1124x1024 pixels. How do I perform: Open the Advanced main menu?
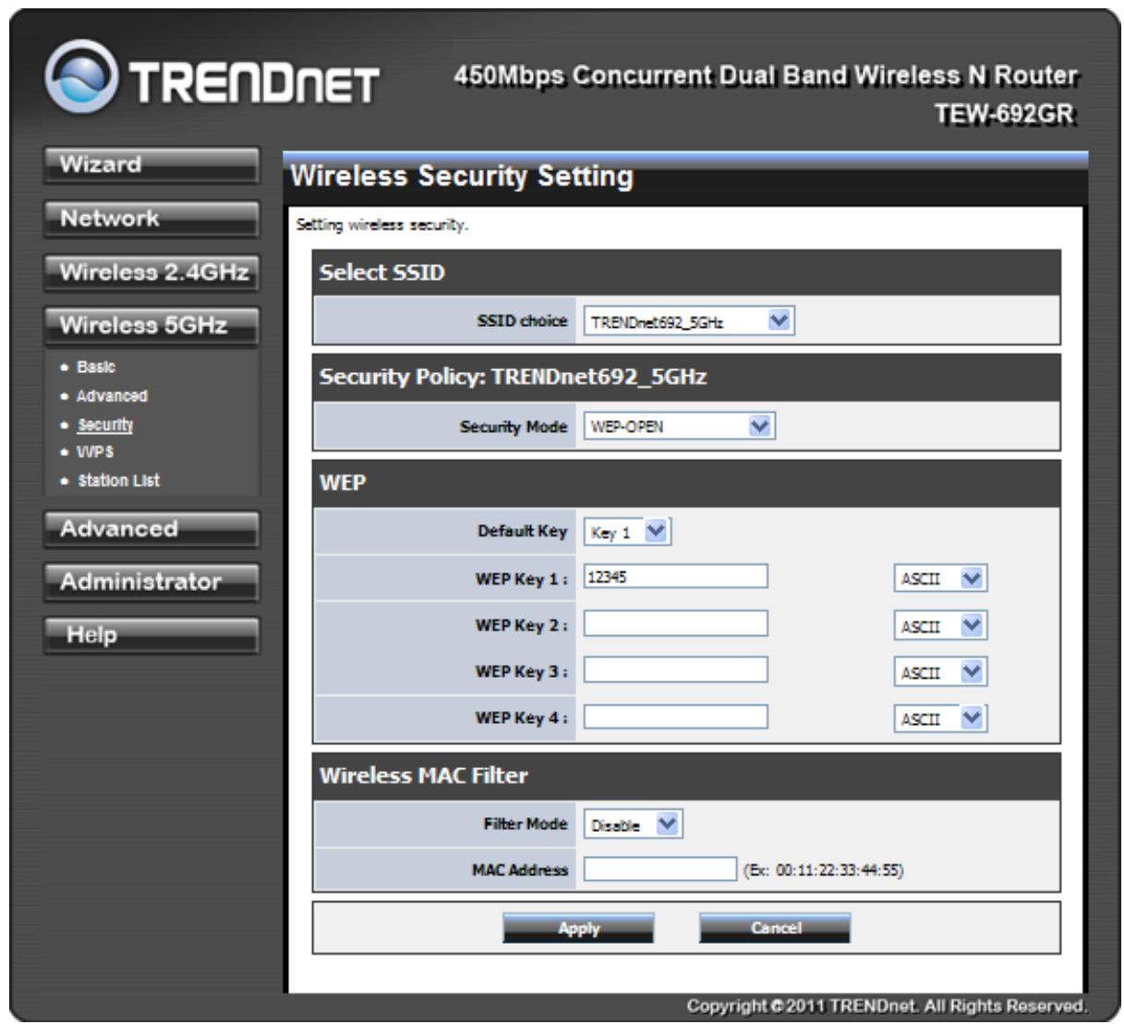point(151,529)
